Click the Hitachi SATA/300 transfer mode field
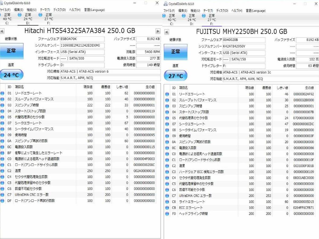Screen dimensions: 319x239 click(82, 58)
